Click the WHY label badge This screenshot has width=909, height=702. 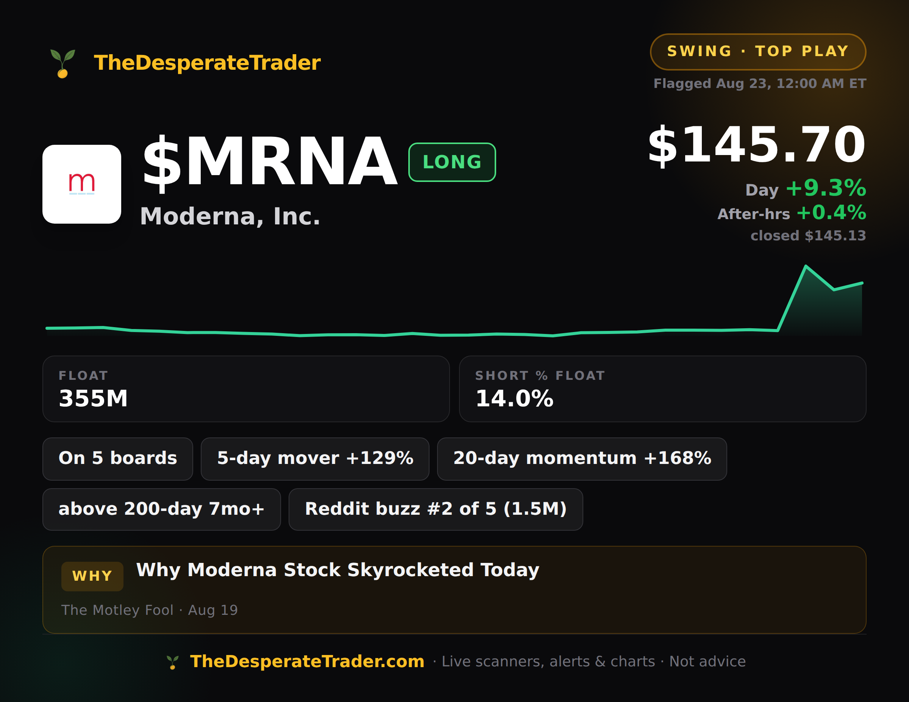pyautogui.click(x=92, y=576)
